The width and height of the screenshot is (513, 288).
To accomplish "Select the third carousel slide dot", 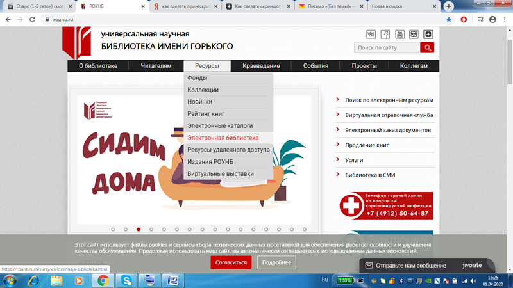I will point(139,229).
